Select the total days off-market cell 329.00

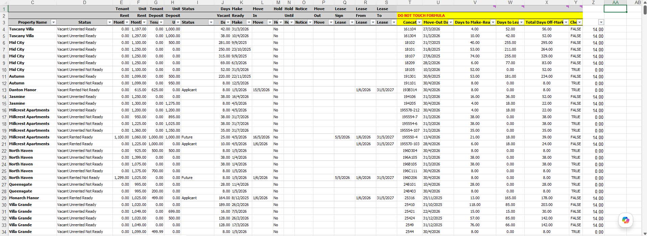[547, 56]
